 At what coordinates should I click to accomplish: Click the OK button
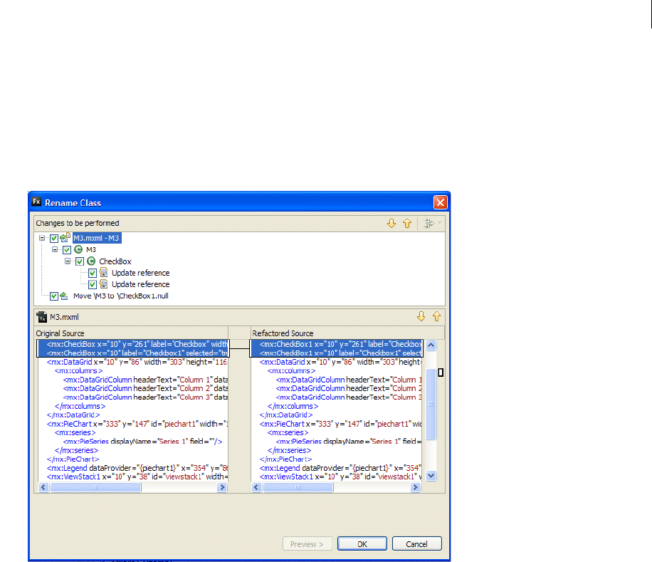click(362, 543)
